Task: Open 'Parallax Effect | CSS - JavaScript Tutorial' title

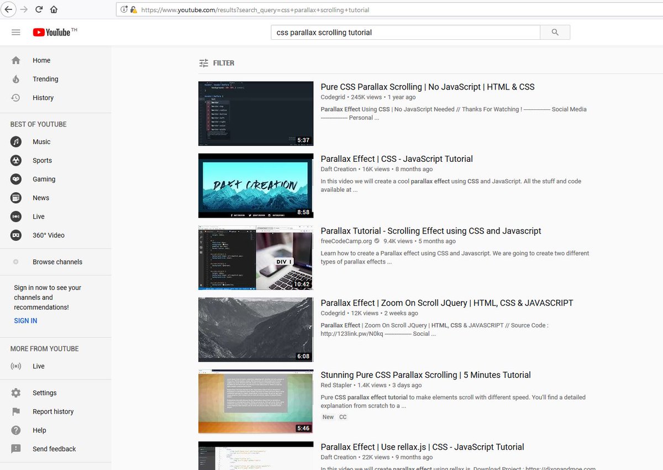Action: (397, 159)
